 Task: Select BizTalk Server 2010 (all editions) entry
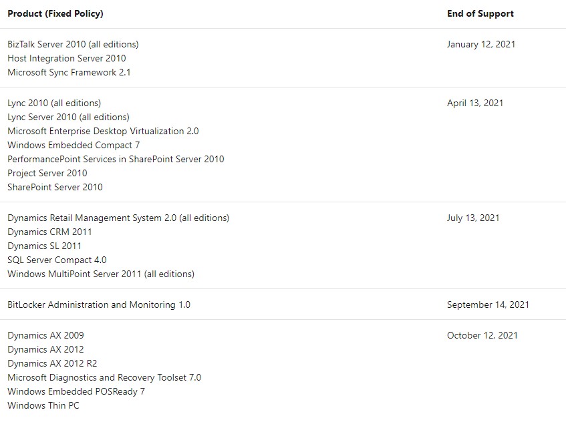pyautogui.click(x=73, y=44)
